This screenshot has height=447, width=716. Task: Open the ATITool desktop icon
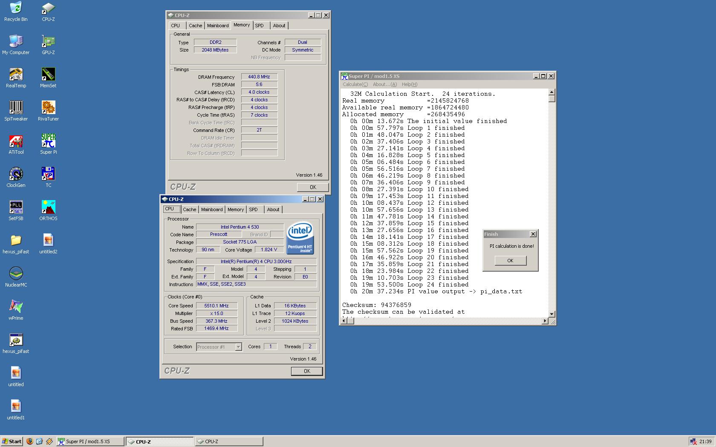pos(16,144)
